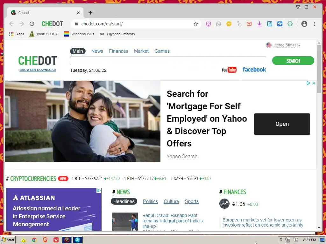Reload the Chedot page
The height and width of the screenshot is (244, 326).
point(32,24)
